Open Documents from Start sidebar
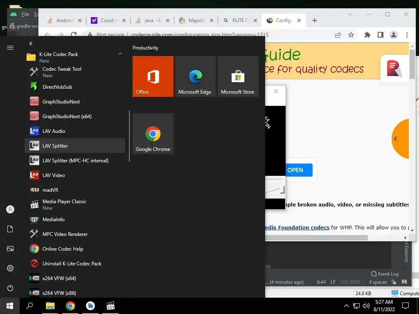 click(10, 229)
